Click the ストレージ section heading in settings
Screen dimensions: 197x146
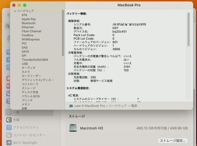point(77,116)
